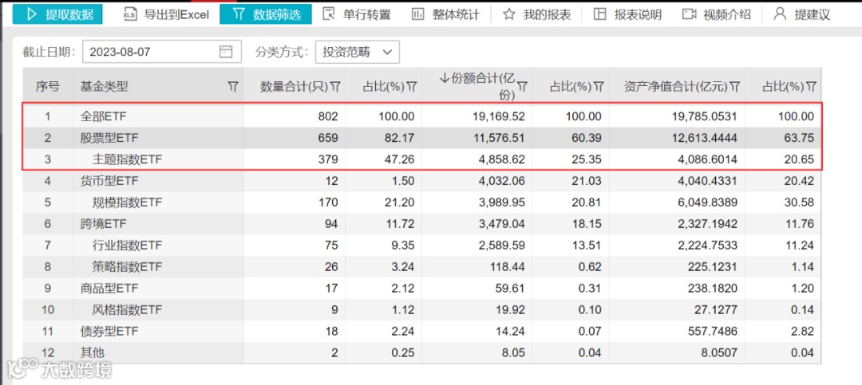Click the 序号 column header

coord(48,86)
